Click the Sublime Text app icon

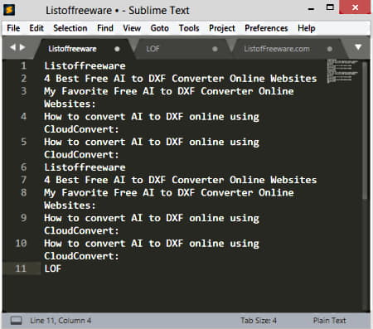click(x=9, y=10)
